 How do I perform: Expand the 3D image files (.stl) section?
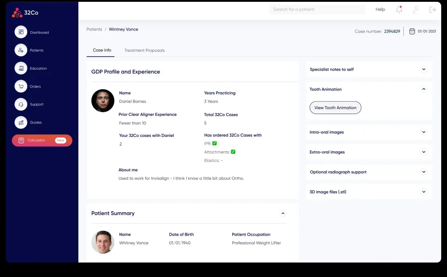pos(423,192)
